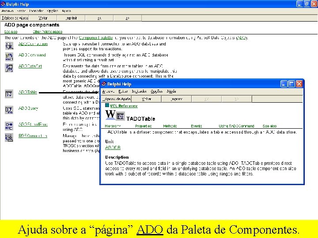Click Delphi Help icon in popup title bar
The height and width of the screenshot is (238, 318).
(x=104, y=84)
